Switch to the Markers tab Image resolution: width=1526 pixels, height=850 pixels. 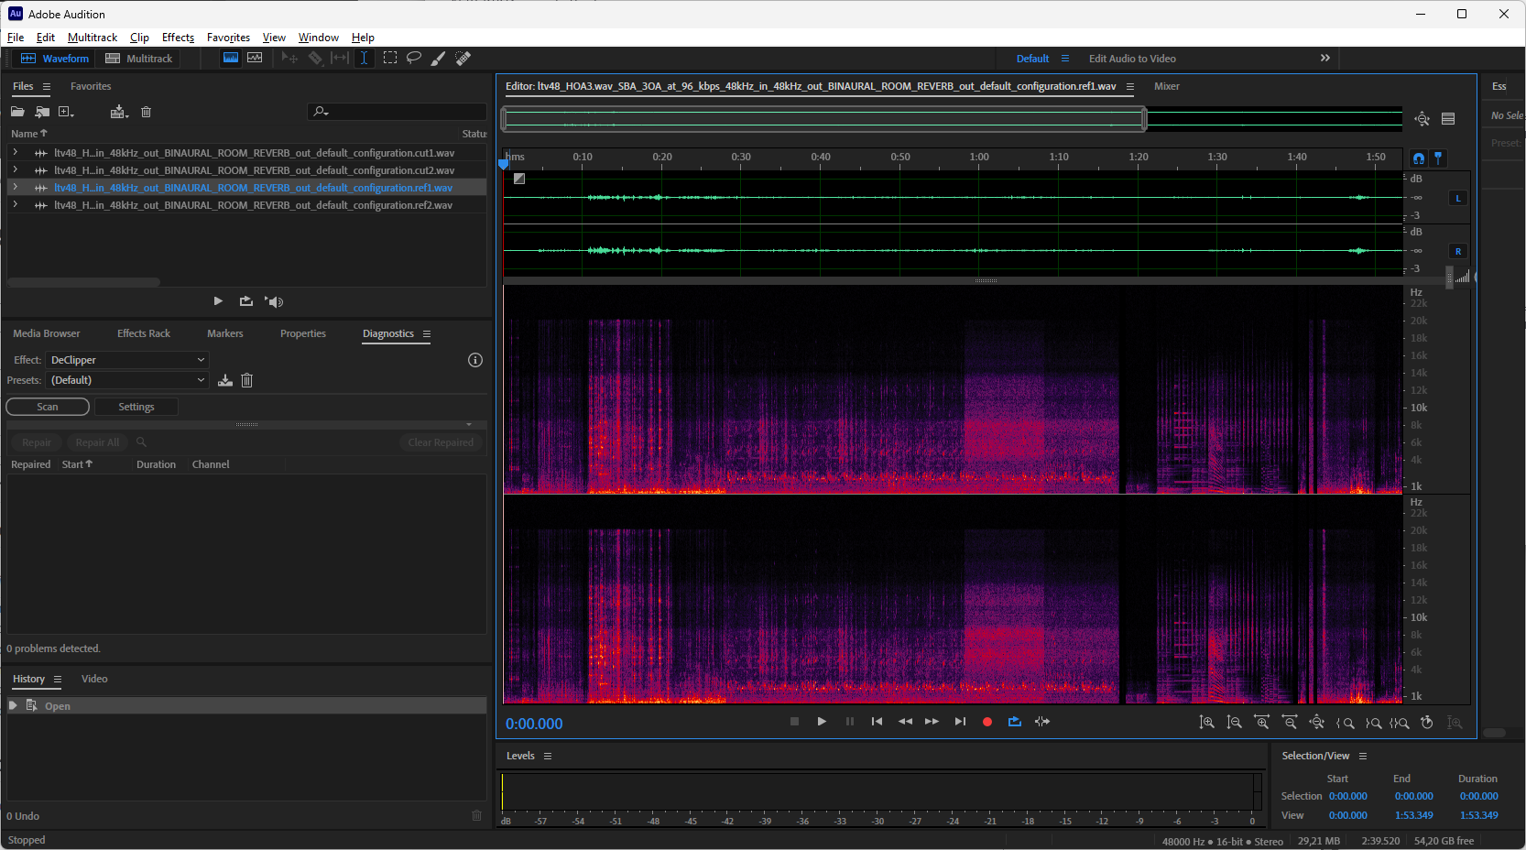coord(224,333)
